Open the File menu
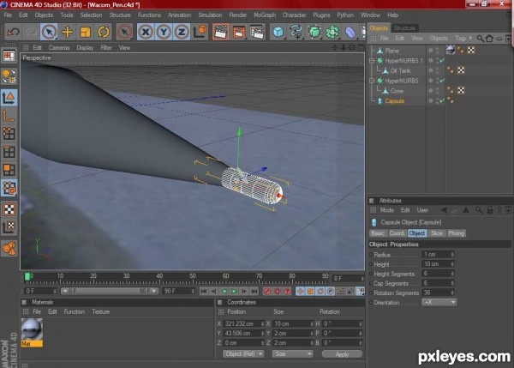514x368 pixels. pyautogui.click(x=8, y=15)
